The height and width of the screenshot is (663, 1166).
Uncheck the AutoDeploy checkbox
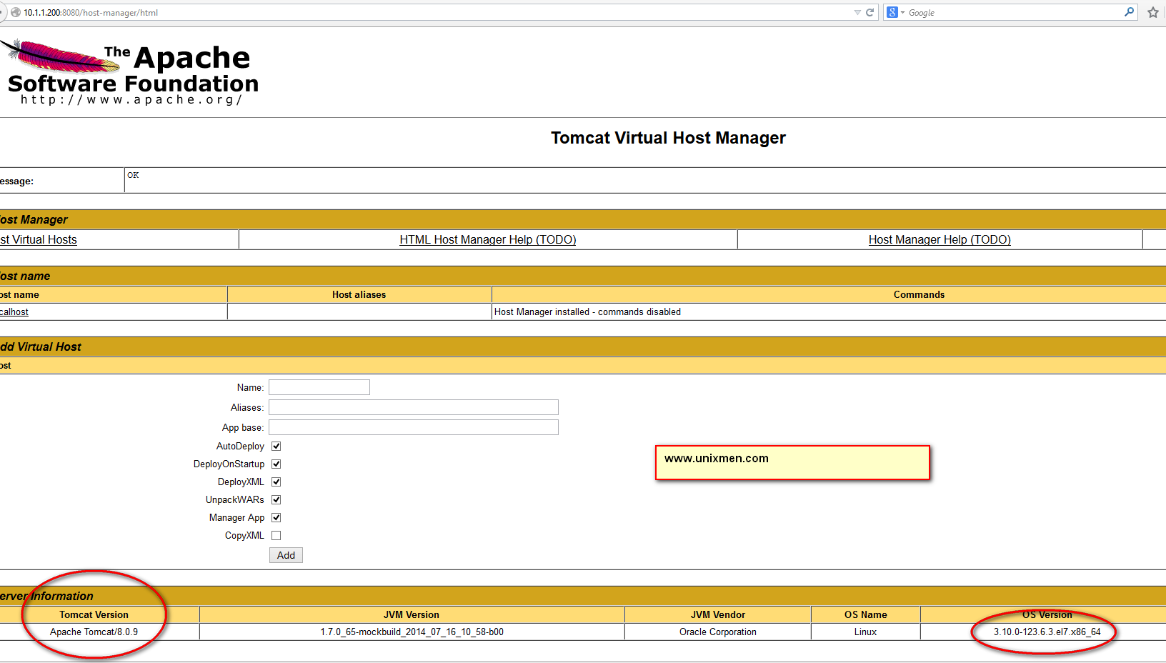click(x=276, y=446)
